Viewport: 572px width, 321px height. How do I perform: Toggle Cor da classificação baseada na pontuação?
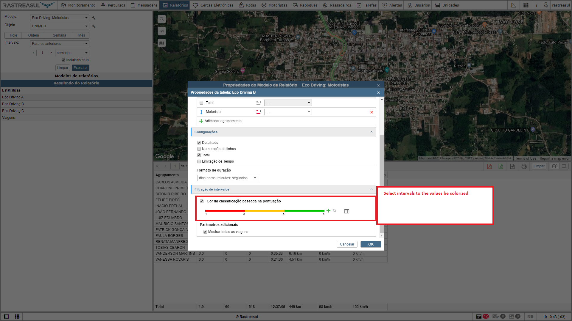pos(202,201)
